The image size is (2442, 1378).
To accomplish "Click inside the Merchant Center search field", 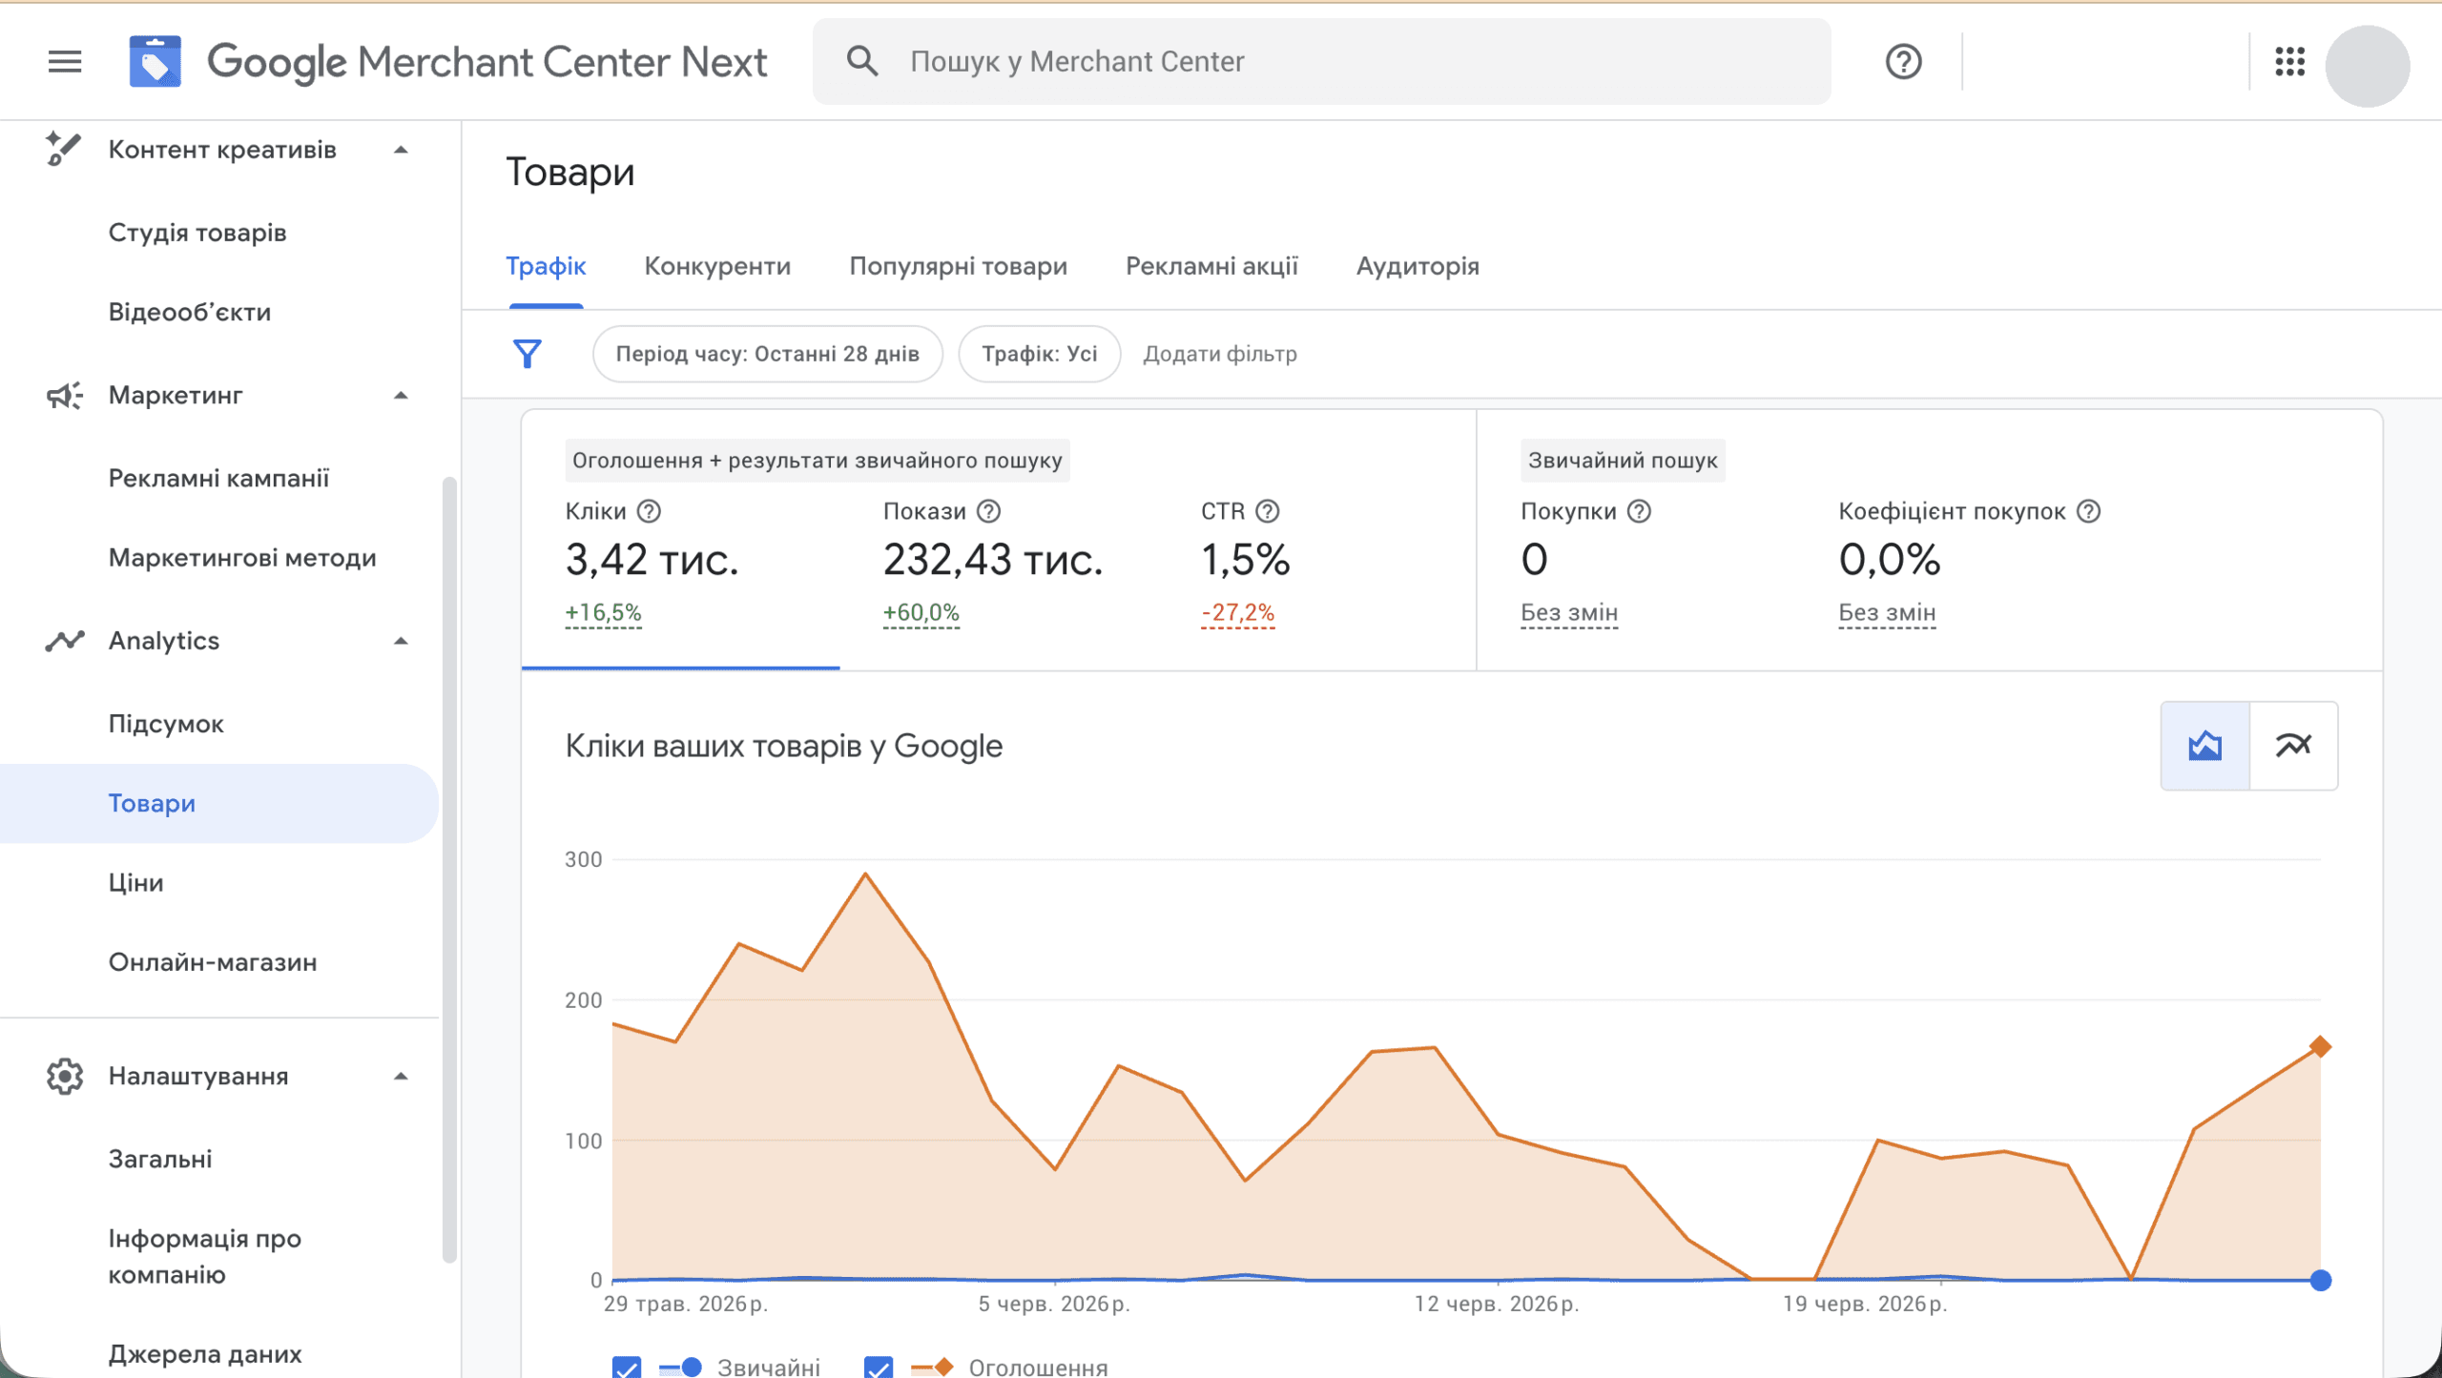I will pos(1321,61).
